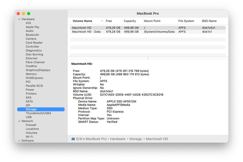This screenshot has width=243, height=162.
Task: Collapse the Network section chevron
Action: click(19, 121)
